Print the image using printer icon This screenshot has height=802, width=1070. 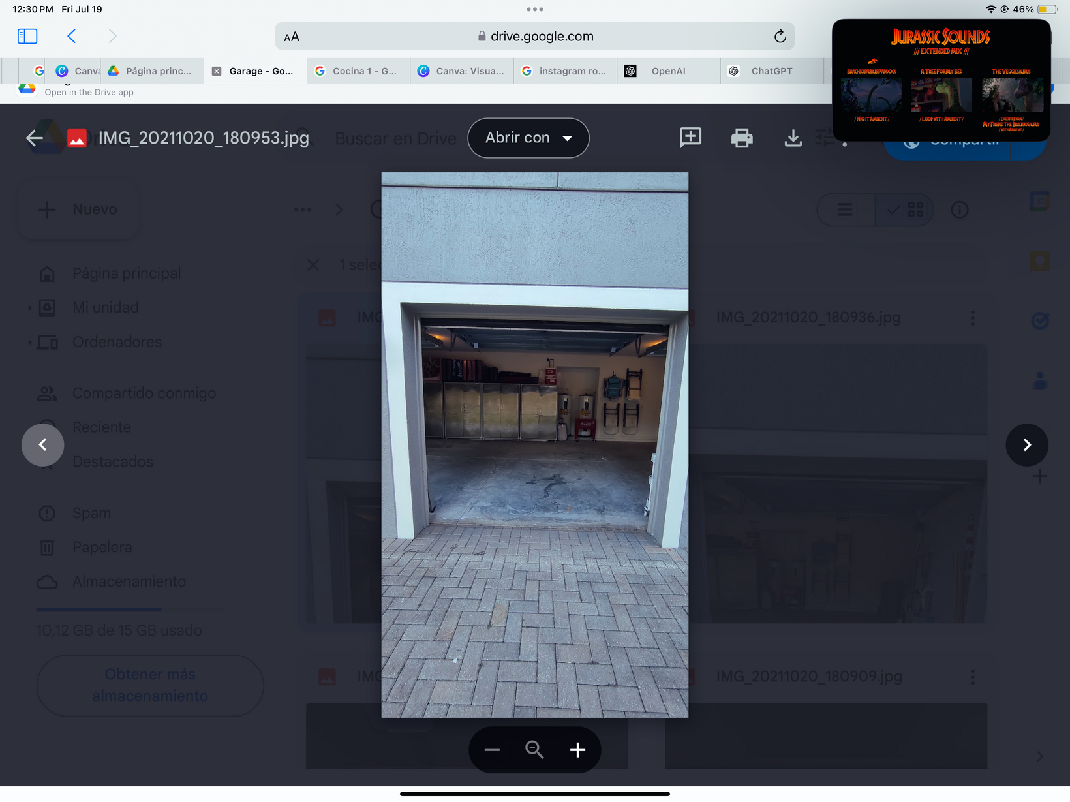(742, 138)
